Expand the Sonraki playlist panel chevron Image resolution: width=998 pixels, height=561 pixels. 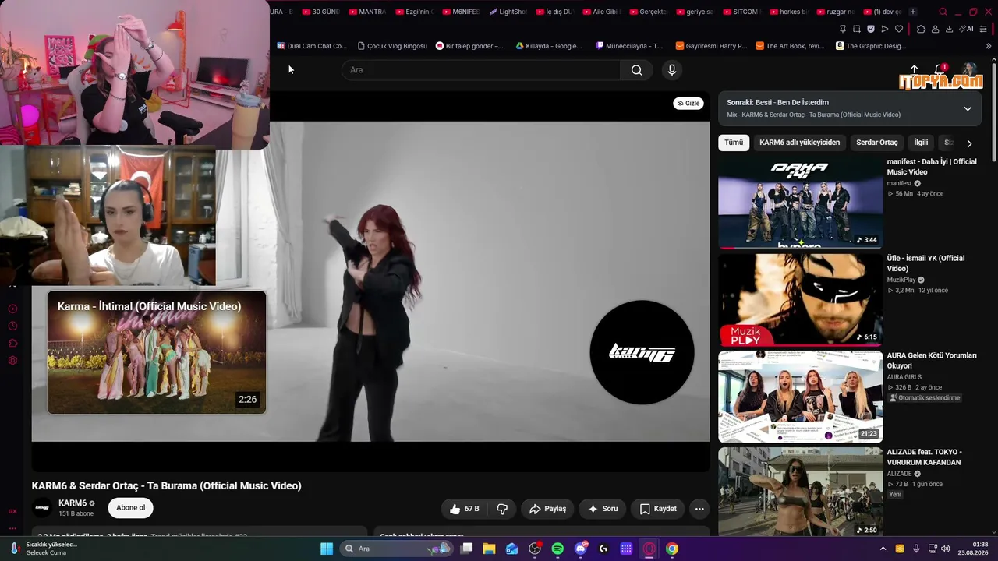coord(968,108)
